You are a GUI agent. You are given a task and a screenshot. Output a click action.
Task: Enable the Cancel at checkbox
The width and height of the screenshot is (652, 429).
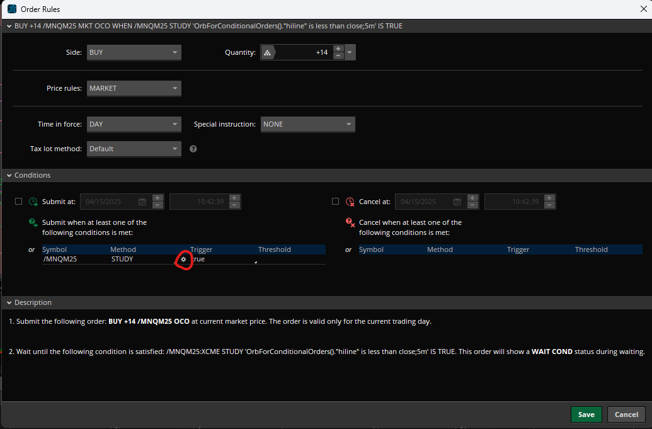pyautogui.click(x=335, y=202)
